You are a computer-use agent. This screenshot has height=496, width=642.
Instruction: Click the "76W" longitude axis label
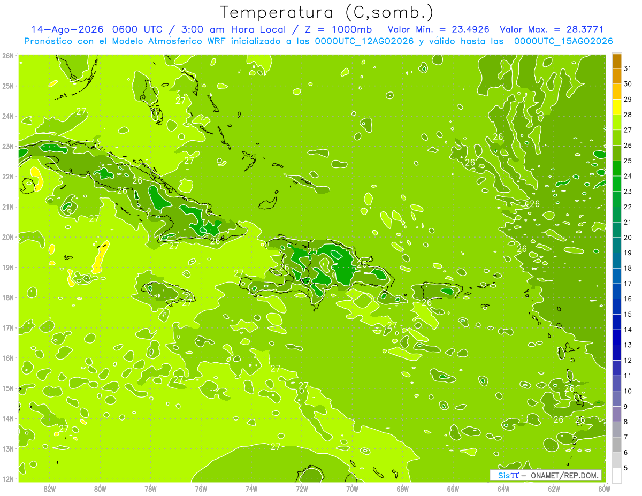point(201,489)
